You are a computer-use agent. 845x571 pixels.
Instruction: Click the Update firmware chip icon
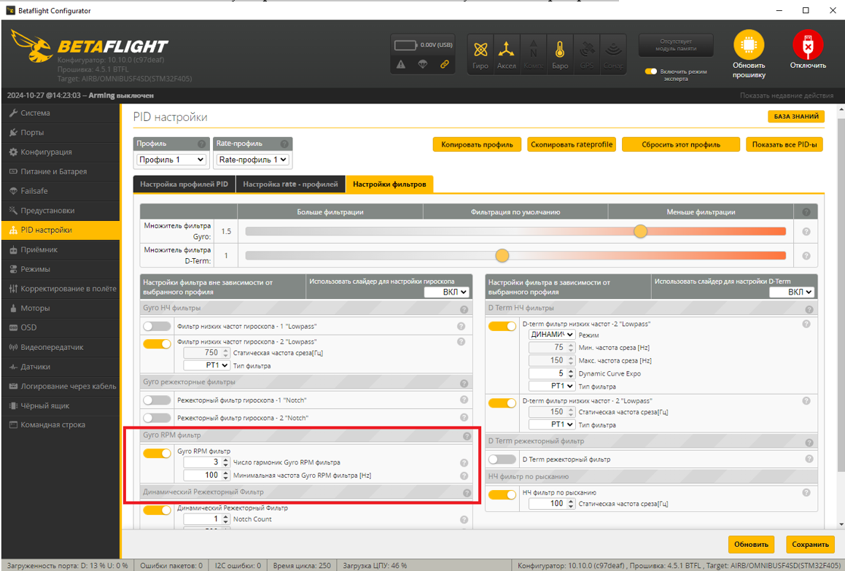[749, 45]
